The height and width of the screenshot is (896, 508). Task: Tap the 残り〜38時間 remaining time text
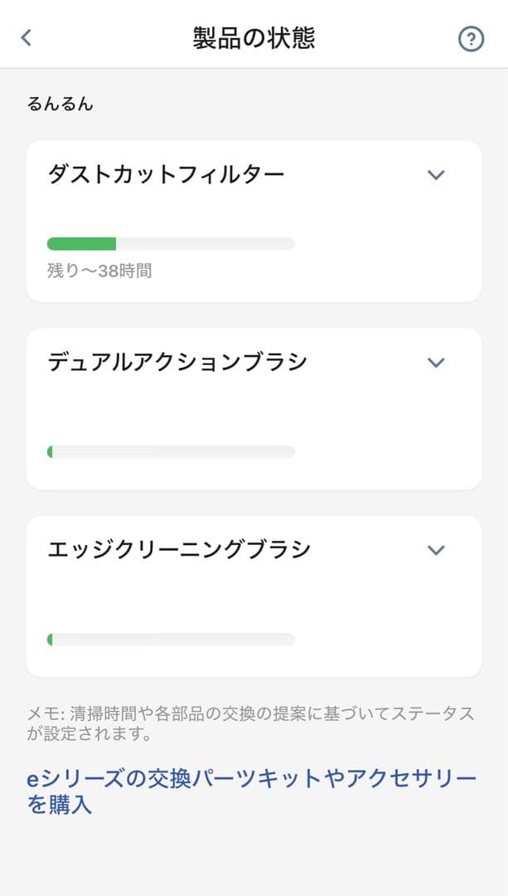pos(99,270)
